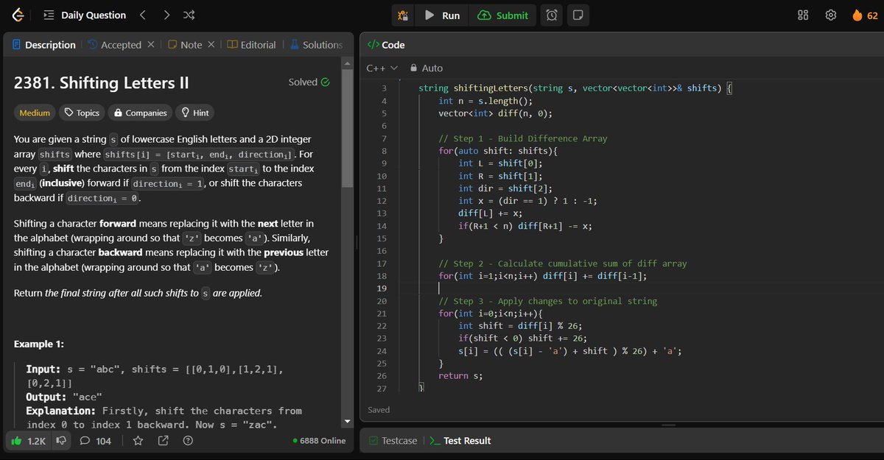The image size is (884, 460).
Task: Go to the previous question arrow
Action: tap(143, 15)
